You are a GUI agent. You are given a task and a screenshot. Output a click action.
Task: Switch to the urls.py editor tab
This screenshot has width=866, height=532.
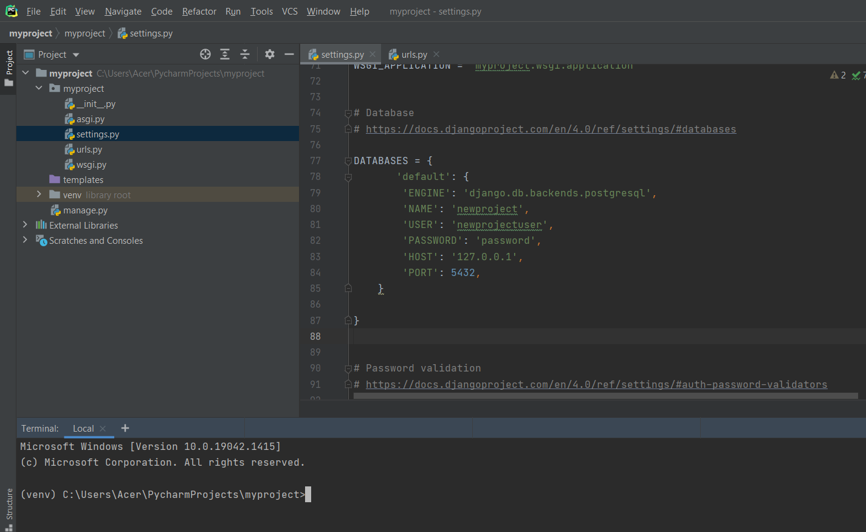click(x=414, y=54)
